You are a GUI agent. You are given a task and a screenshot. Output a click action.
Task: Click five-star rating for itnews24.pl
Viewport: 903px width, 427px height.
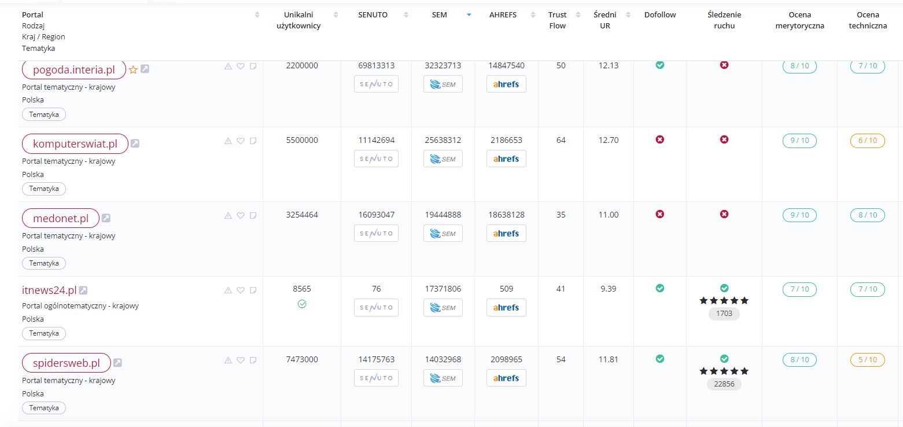coord(724,300)
